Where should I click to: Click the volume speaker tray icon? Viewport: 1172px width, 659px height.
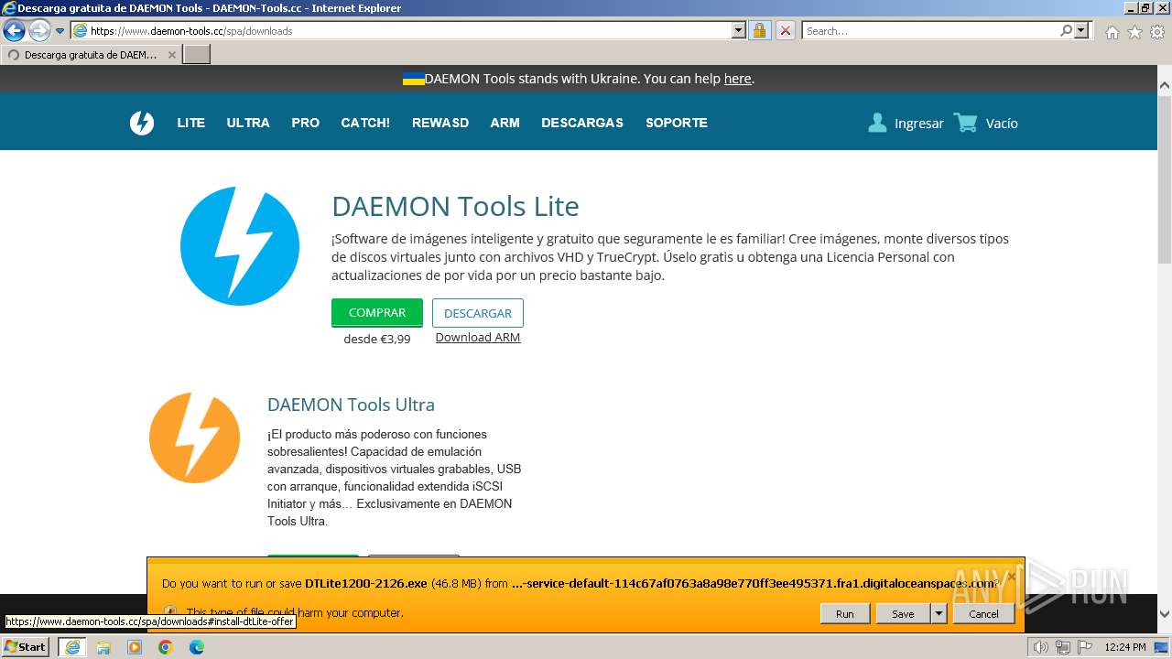pos(1040,647)
